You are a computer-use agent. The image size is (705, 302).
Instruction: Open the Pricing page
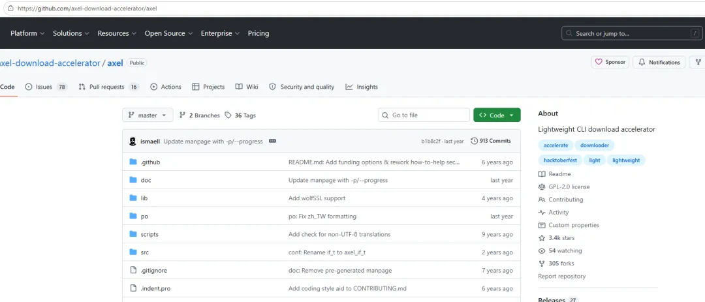click(x=258, y=33)
